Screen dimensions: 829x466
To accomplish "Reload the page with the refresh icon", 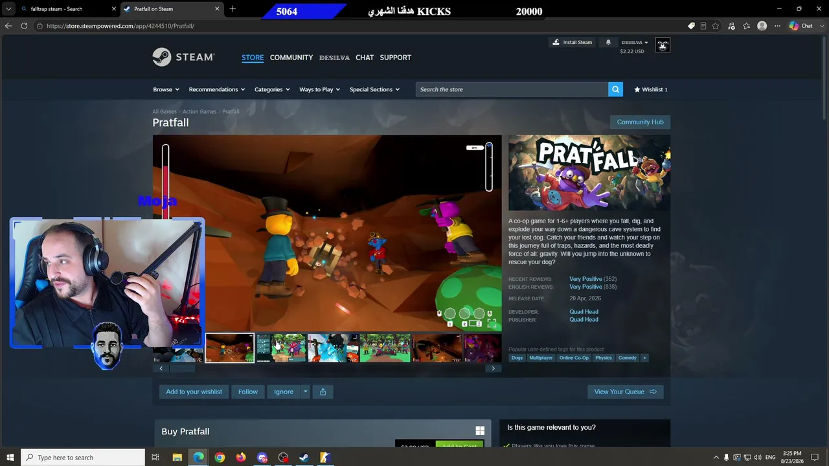I will (x=24, y=26).
